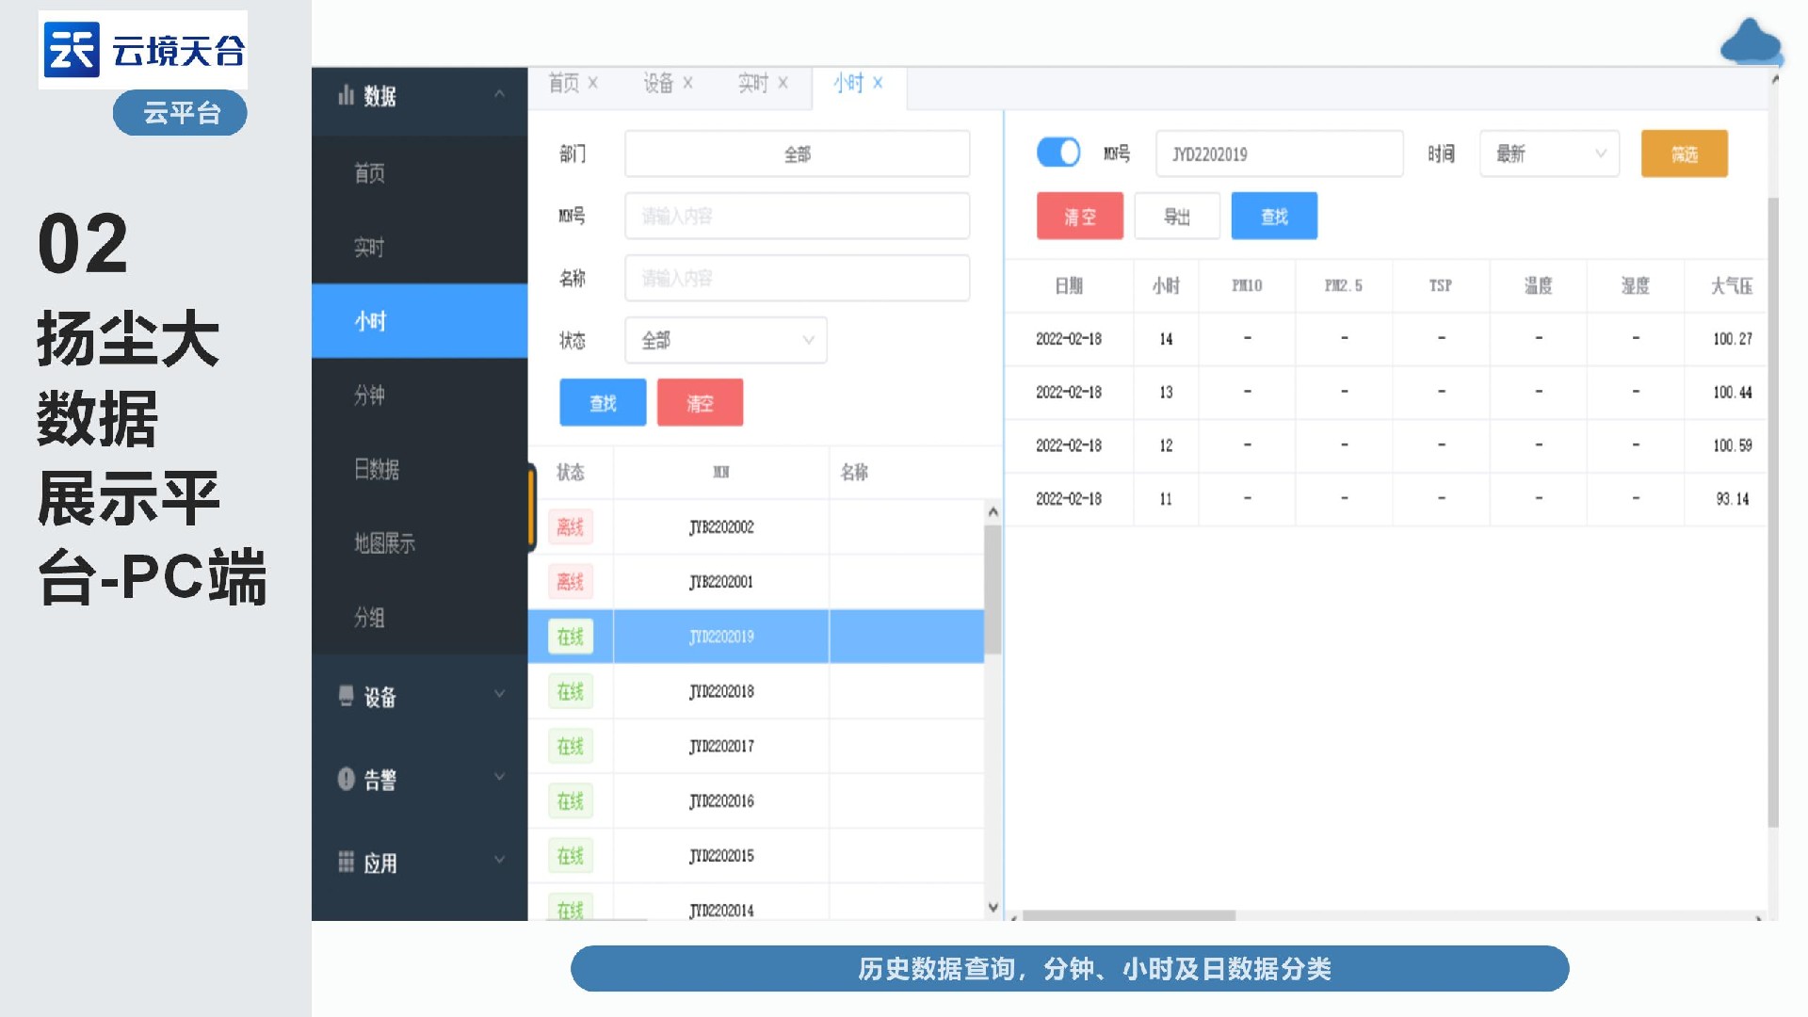
Task: Open the 状态 全部 dropdown
Action: tap(725, 340)
